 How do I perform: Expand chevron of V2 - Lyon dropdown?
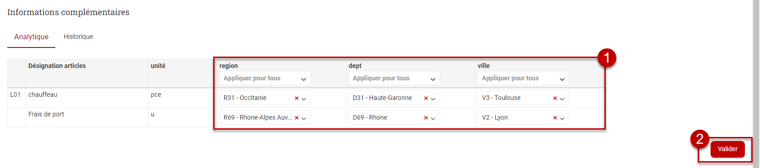click(562, 118)
